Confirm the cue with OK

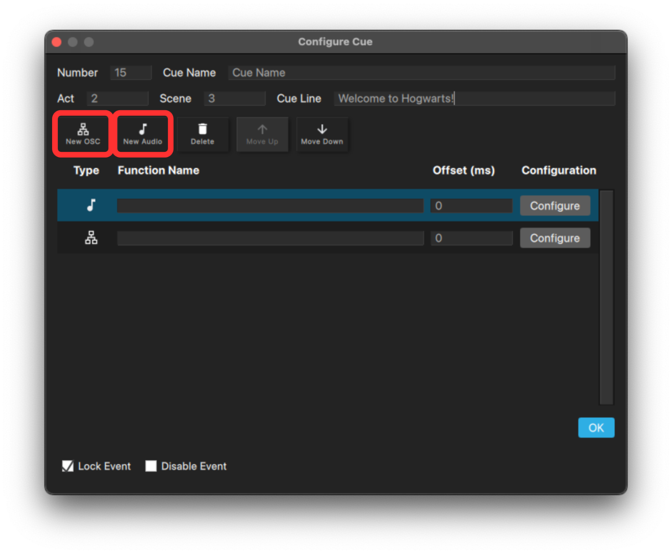596,428
